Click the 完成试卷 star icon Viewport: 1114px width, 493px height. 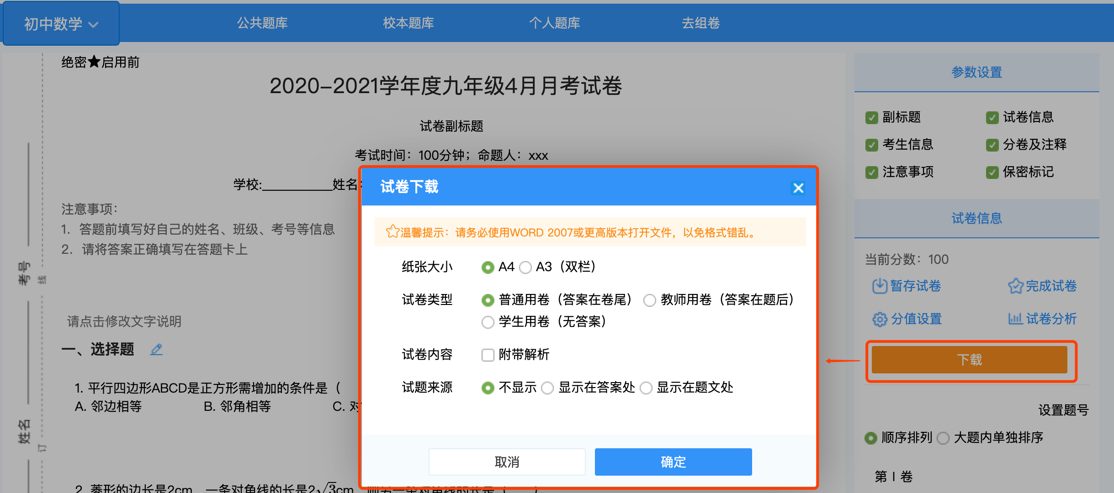(x=1015, y=286)
